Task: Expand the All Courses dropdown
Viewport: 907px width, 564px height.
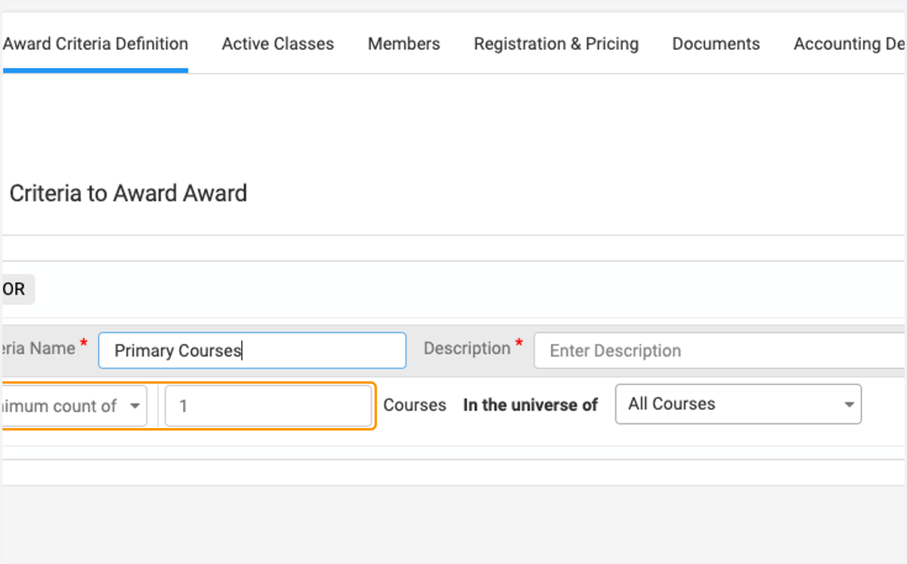Action: (x=738, y=404)
